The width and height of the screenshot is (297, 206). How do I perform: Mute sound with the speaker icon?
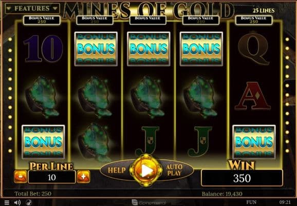(17, 202)
